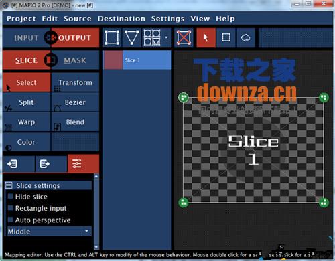Click the import list arrow icon tab
Screen dimensions: 335x261
pos(19,164)
